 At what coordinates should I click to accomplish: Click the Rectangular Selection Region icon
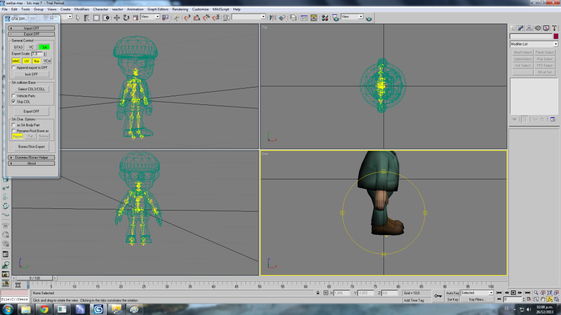click(96, 17)
